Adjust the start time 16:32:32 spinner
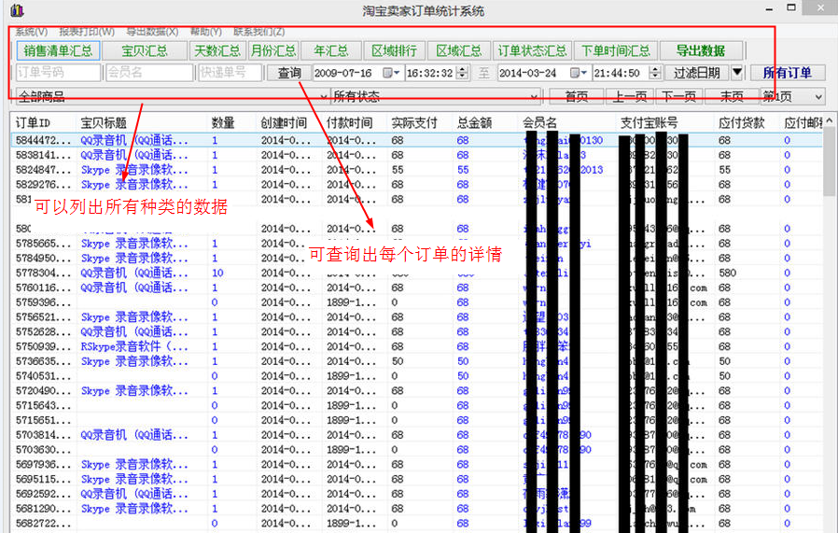Screen dimensions: 838x533 (x=464, y=72)
